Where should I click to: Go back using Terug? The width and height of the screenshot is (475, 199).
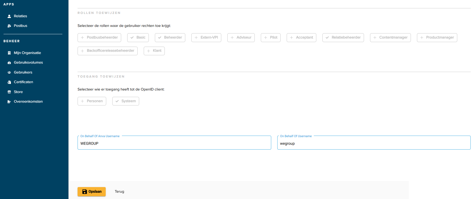click(x=119, y=192)
